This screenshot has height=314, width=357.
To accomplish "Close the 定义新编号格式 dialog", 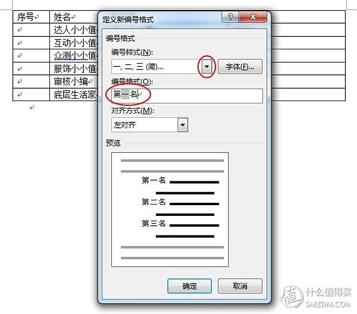I will click(253, 17).
